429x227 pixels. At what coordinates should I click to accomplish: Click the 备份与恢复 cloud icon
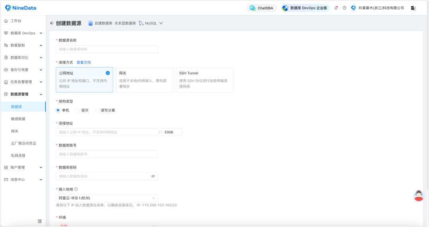[6, 70]
